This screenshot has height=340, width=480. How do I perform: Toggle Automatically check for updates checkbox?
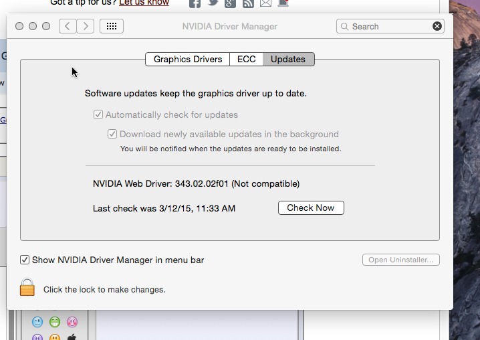[98, 114]
